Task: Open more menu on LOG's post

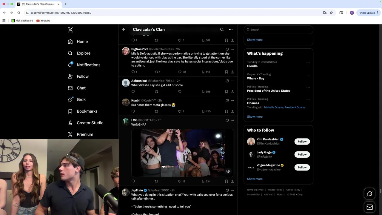Action: [232, 120]
